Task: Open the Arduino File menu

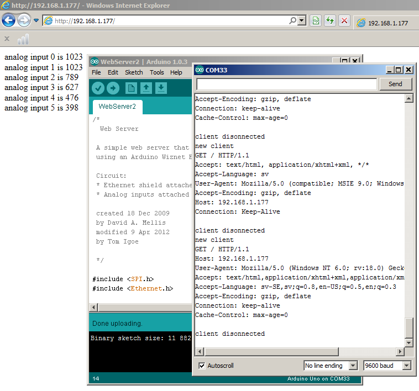Action: [x=96, y=72]
